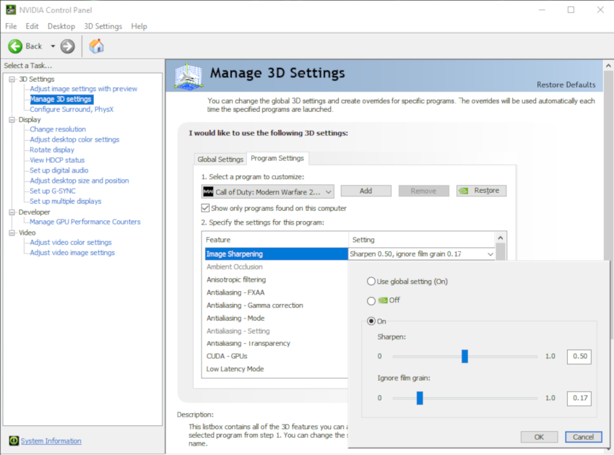Click the NVIDIA Control Panel title icon
The width and height of the screenshot is (614, 455).
point(9,9)
